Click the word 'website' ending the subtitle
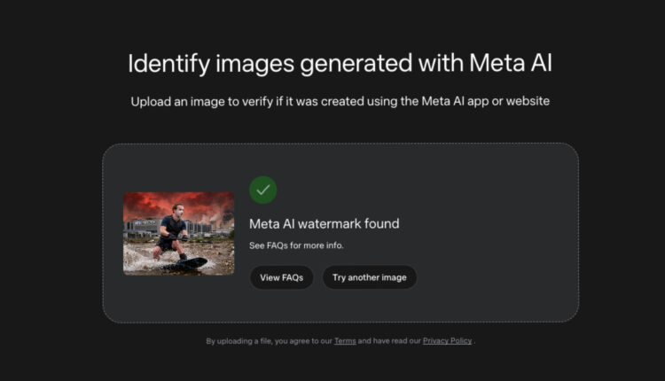The height and width of the screenshot is (381, 665). (528, 101)
